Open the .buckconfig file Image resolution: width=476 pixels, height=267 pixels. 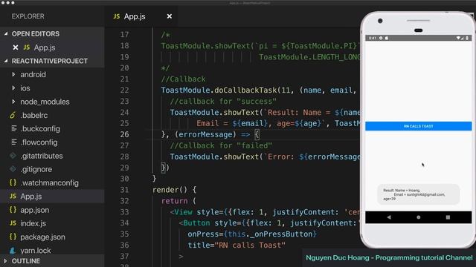(40, 129)
